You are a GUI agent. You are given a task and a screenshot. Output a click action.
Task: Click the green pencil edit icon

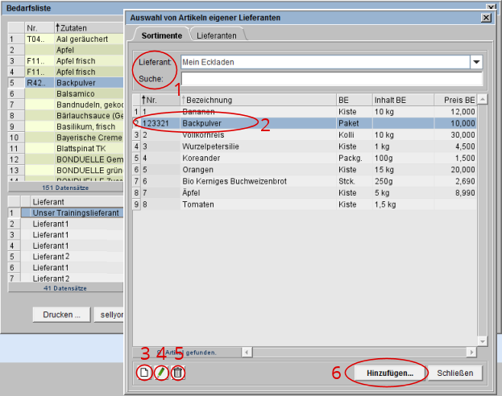point(161,373)
